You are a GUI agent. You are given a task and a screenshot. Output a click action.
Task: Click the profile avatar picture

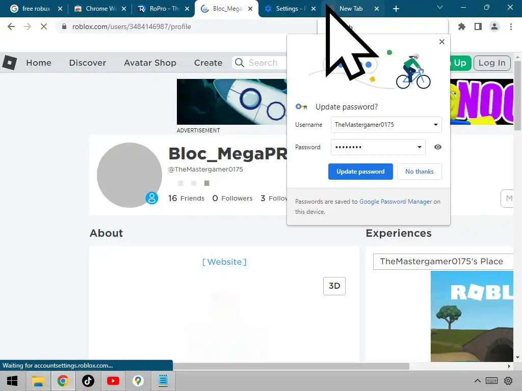(x=129, y=175)
